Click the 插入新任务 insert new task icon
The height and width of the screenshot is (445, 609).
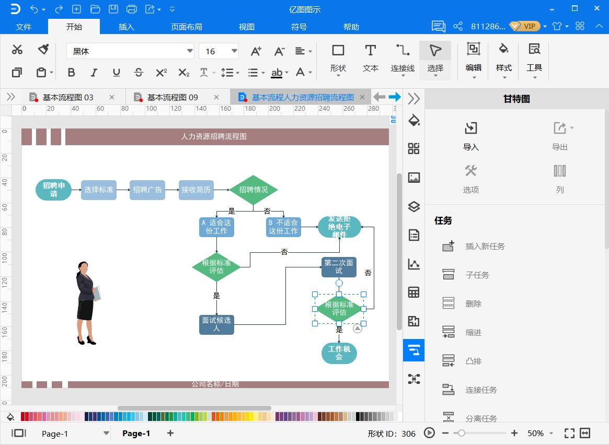[449, 245]
